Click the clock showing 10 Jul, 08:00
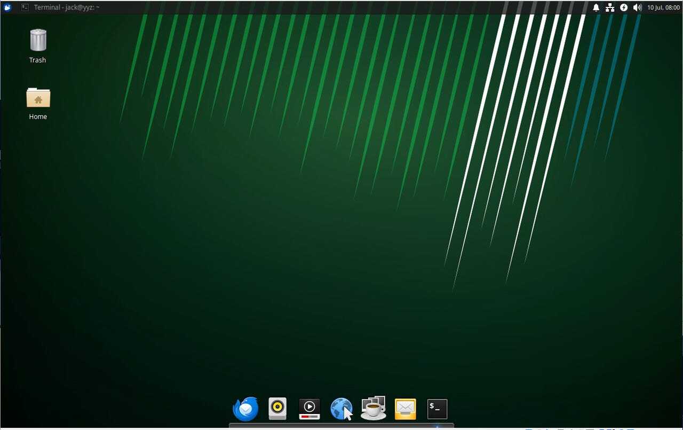The height and width of the screenshot is (430, 683). [x=663, y=7]
